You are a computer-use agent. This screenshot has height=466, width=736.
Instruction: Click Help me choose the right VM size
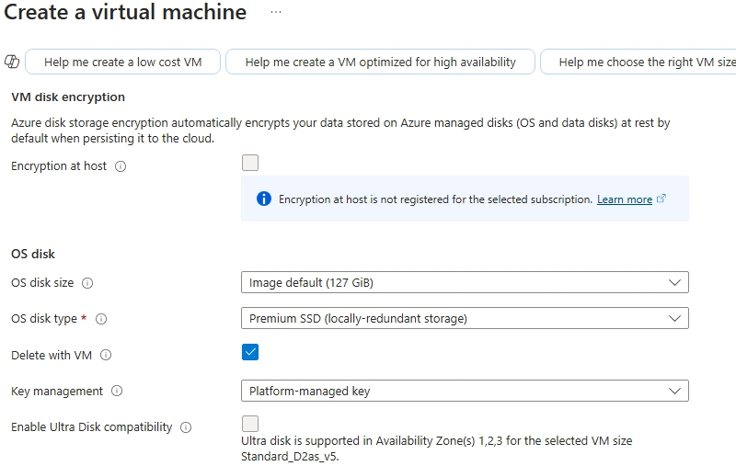[x=638, y=62]
